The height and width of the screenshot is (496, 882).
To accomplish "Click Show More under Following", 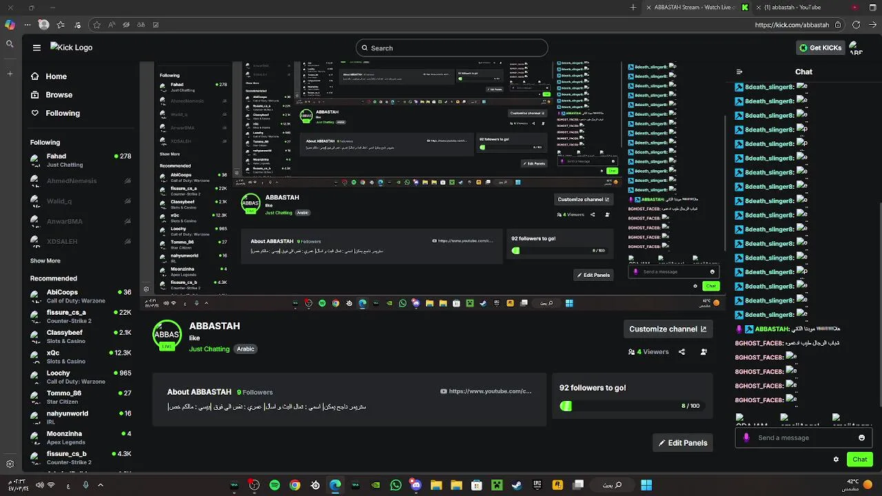I will (x=45, y=261).
